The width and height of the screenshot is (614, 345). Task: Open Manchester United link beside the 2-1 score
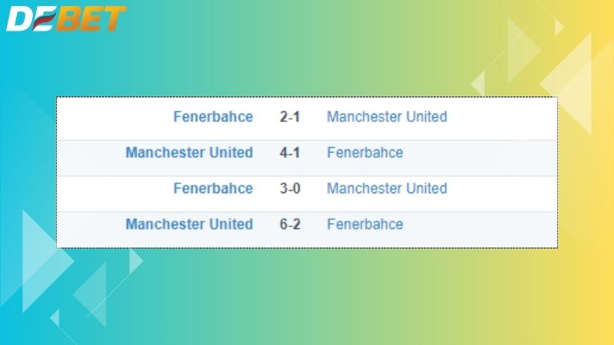[387, 117]
